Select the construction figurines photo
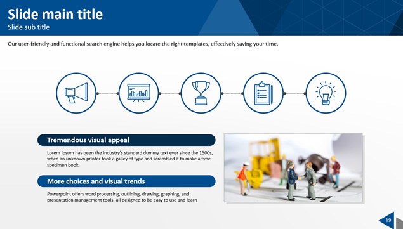 coord(293,167)
